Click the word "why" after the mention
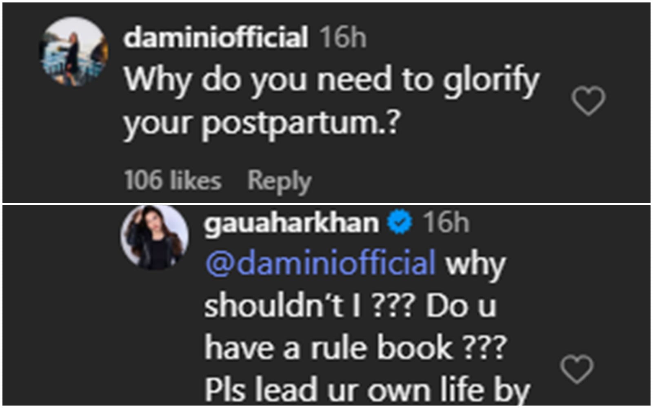This screenshot has height=408, width=653. (x=475, y=264)
